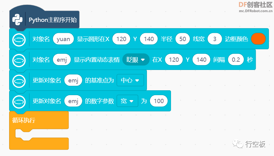Viewport: 274px width, 156px height.
Task: Edit the circle Y value 140
Action: [149, 39]
